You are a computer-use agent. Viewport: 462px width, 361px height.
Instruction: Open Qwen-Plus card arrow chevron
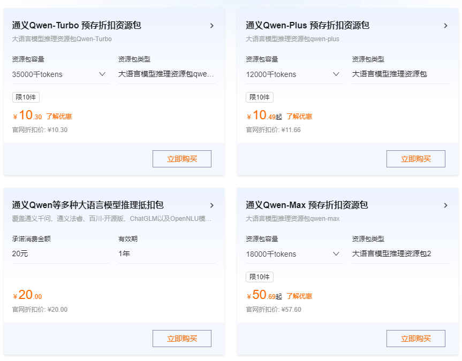445,26
